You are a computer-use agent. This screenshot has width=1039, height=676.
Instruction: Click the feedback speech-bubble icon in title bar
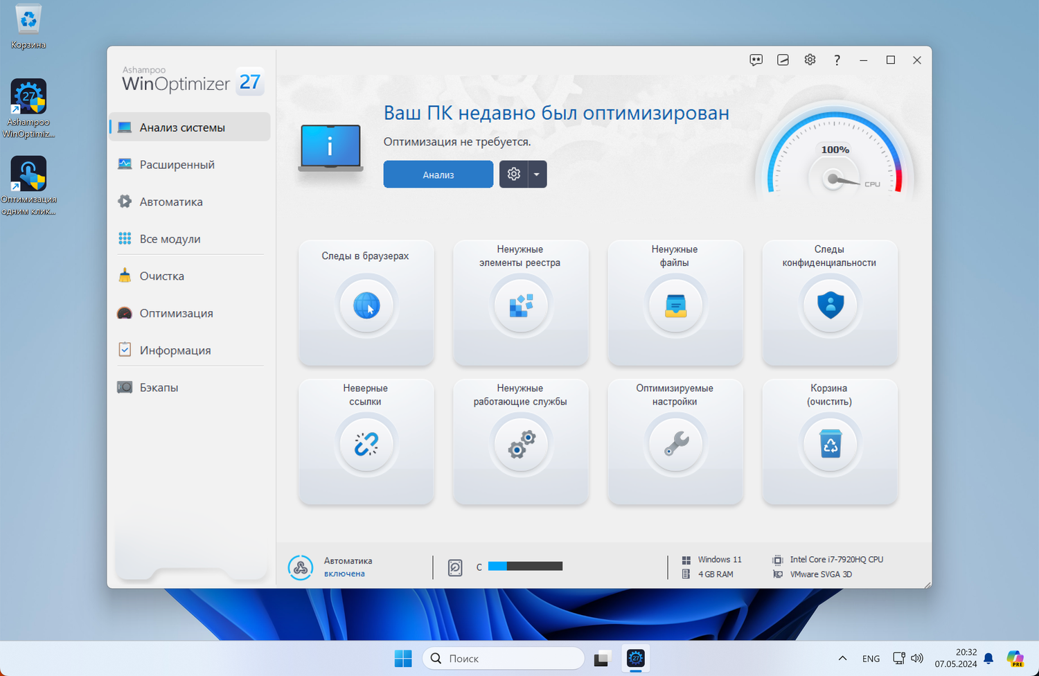pos(756,60)
